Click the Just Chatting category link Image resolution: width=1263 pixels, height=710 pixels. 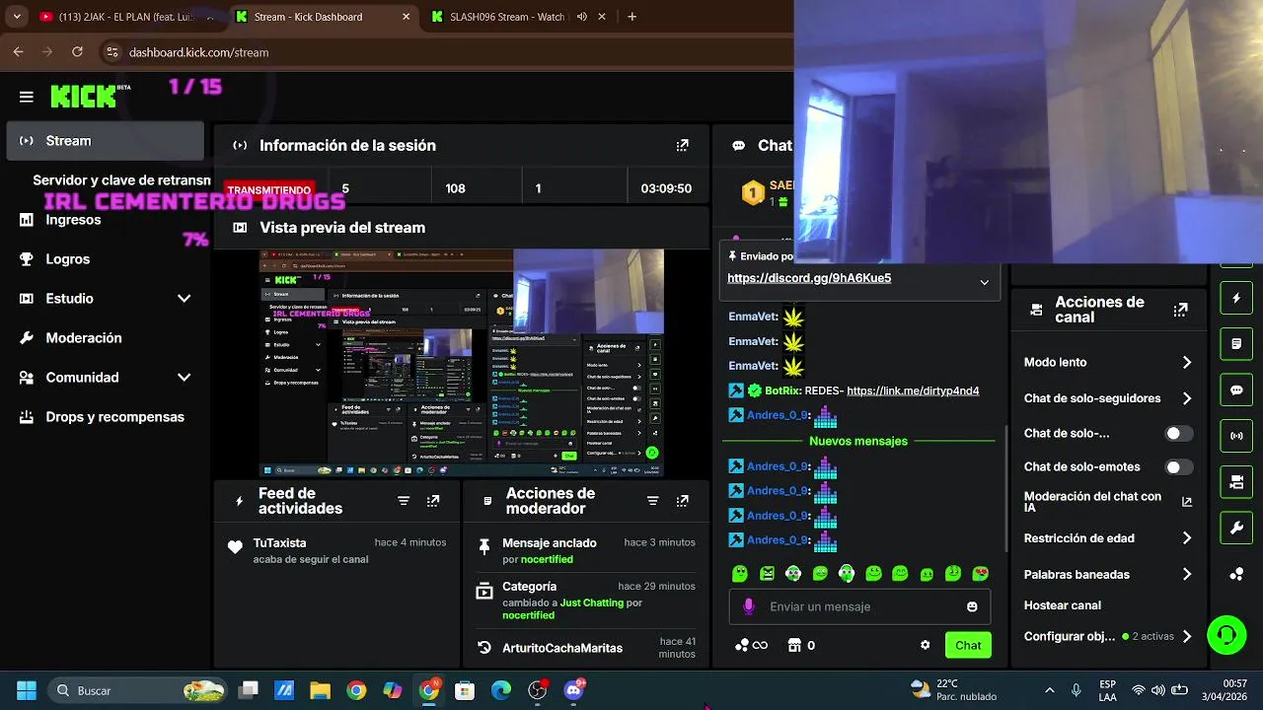pos(592,603)
